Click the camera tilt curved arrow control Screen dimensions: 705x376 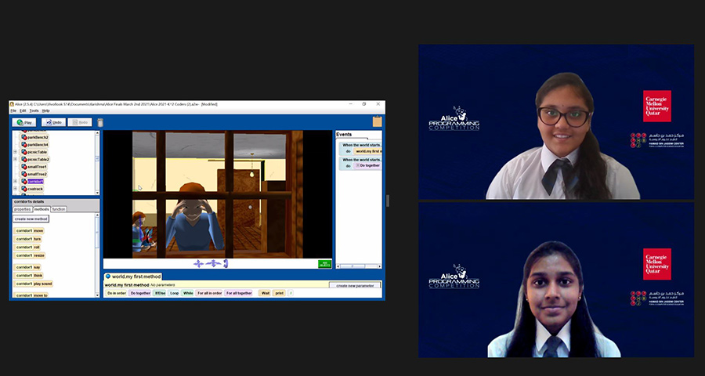coord(225,264)
